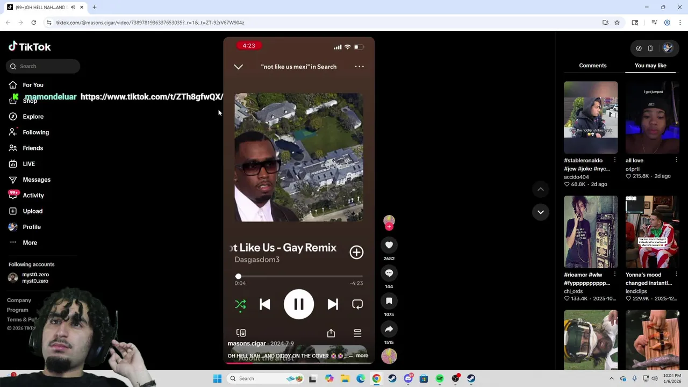The image size is (688, 387).
Task: Open the Chrome extensions icon
Action: (x=635, y=23)
